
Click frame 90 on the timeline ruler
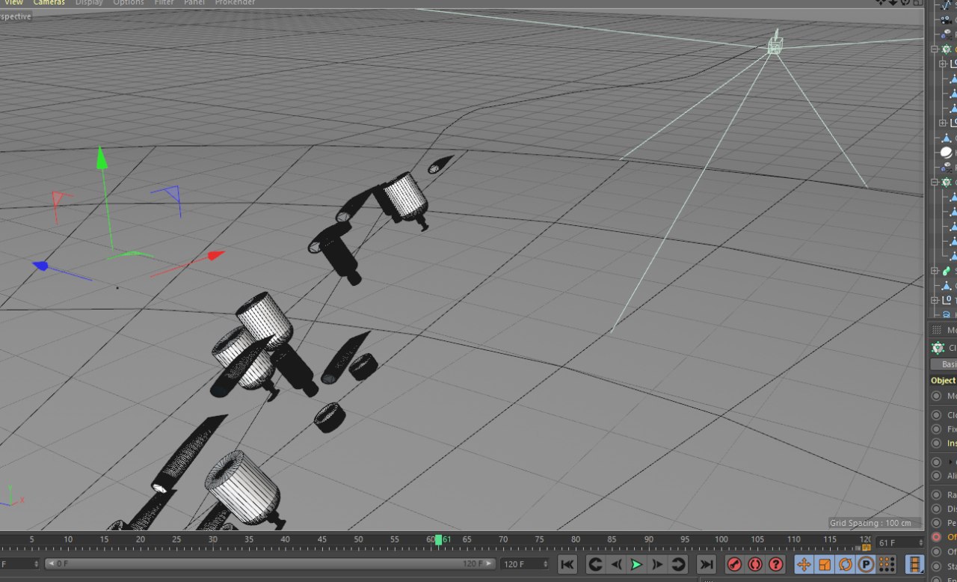click(648, 539)
